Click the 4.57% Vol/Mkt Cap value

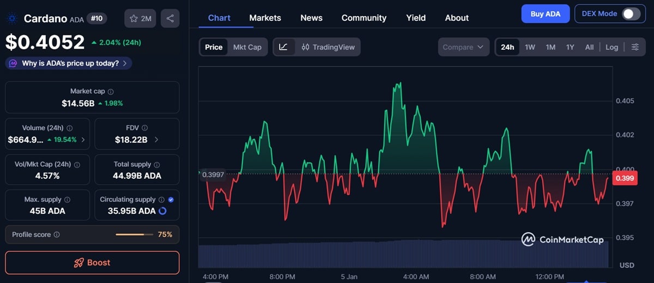(48, 176)
